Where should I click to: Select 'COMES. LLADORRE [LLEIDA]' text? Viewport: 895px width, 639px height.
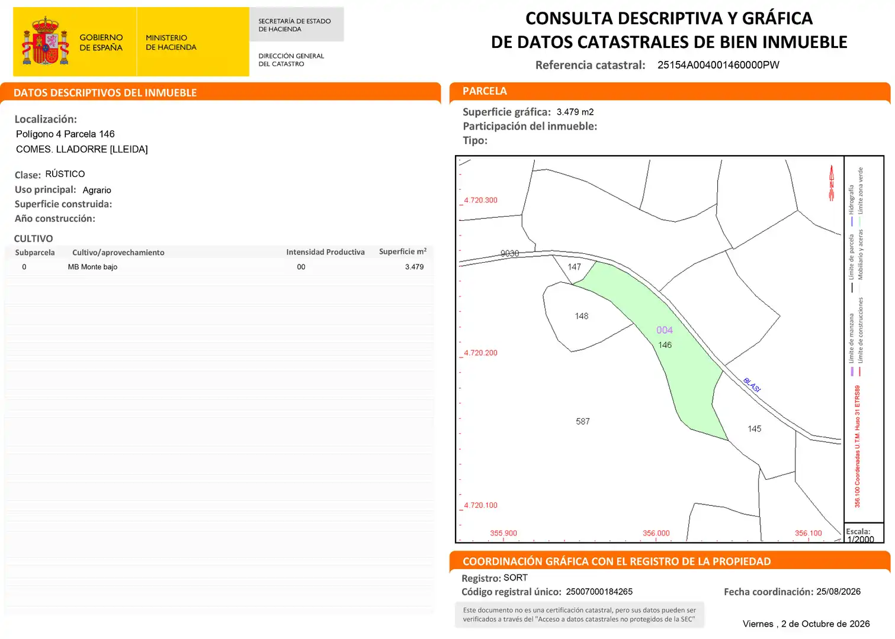(x=82, y=149)
